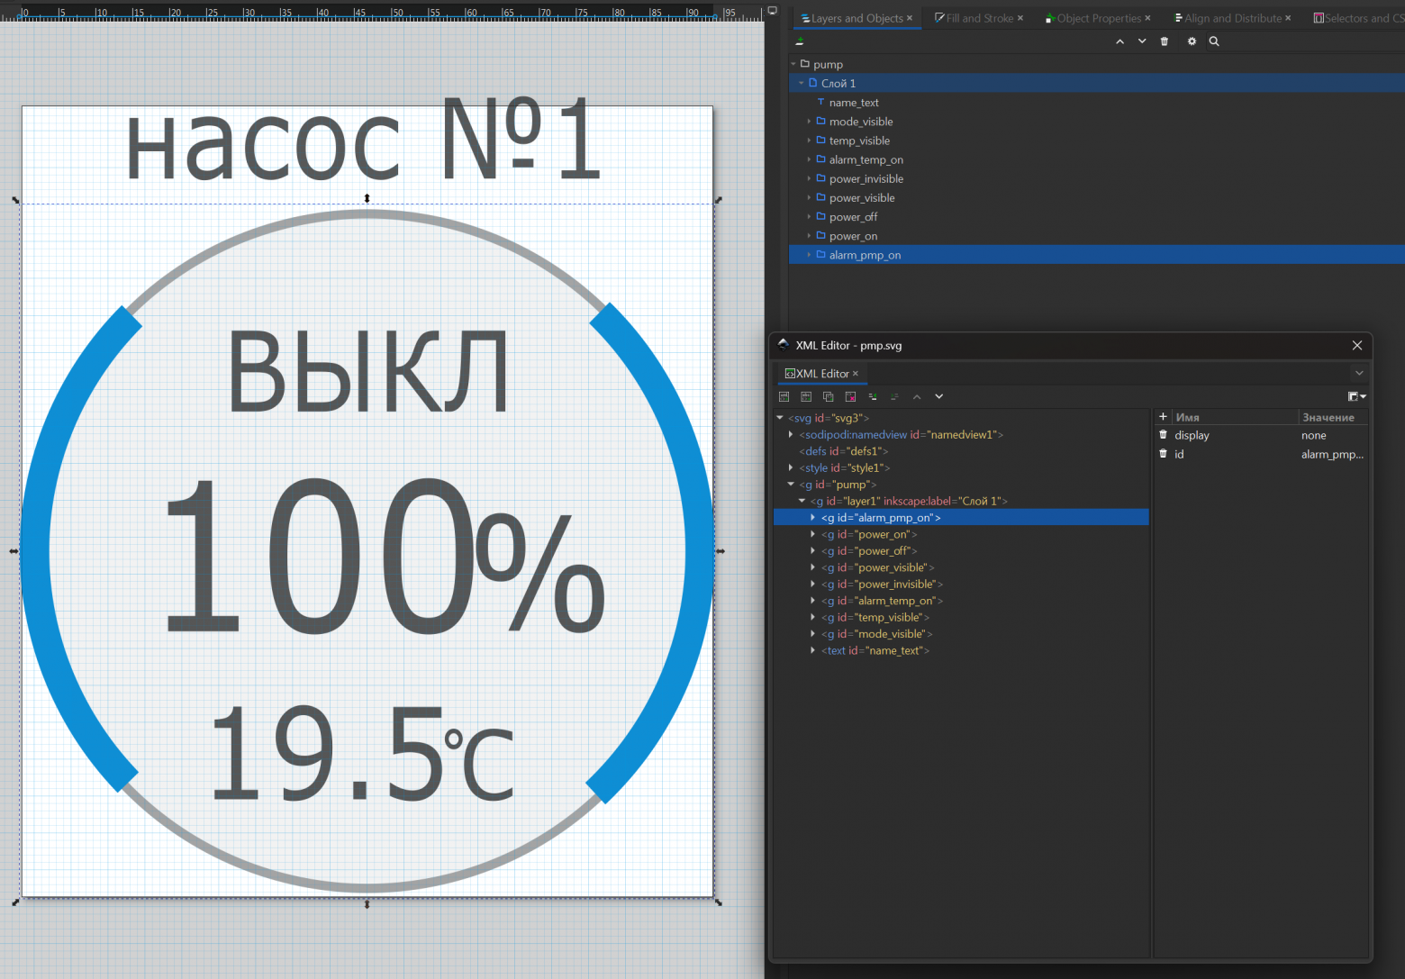Edit display attribute value none
This screenshot has height=979, width=1405.
tap(1314, 435)
